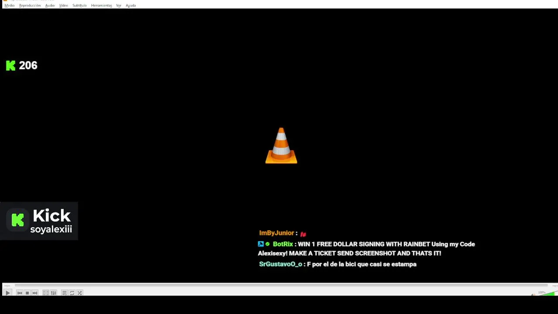Click the green Kick viewer count icon

pos(10,65)
